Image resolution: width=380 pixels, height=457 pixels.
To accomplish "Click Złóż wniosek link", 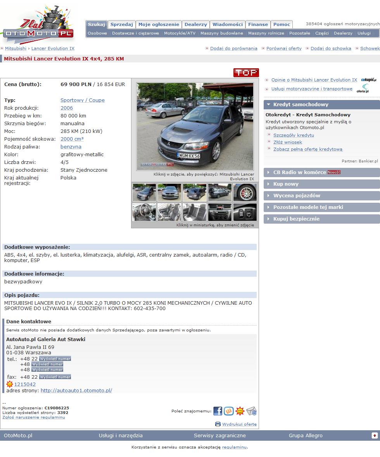I will coord(288,142).
